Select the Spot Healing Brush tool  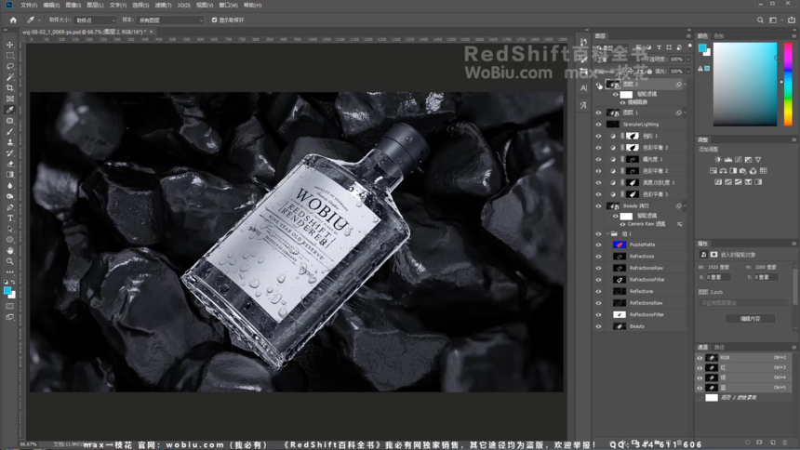[x=9, y=121]
